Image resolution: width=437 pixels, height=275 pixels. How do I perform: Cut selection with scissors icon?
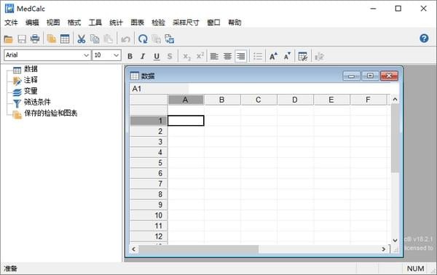pos(81,39)
